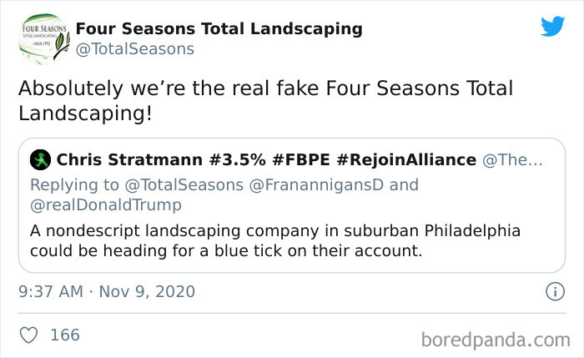Click the 9:37 AM · Nov 9, 2020 timestamp
The height and width of the screenshot is (358, 584).
click(x=107, y=291)
